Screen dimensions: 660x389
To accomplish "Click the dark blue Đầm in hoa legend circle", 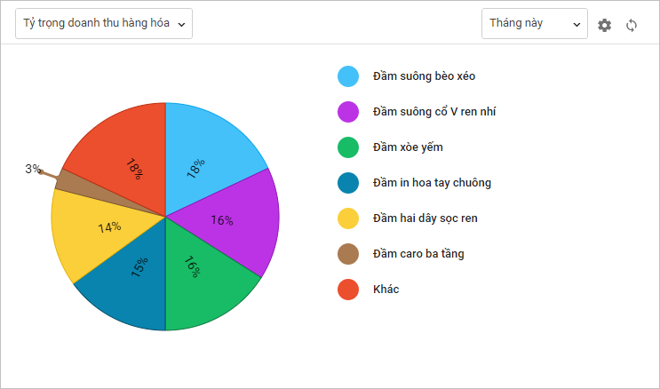I will point(348,183).
